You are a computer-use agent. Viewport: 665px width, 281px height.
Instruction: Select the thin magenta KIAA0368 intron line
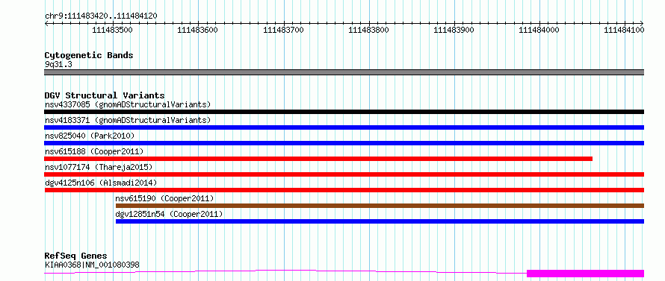point(285,270)
